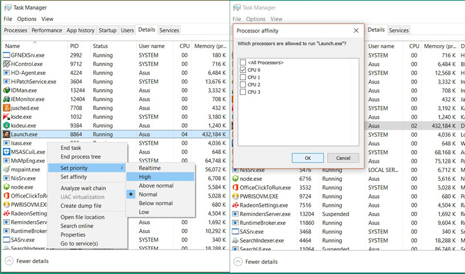Sort by Status column in left window
The height and width of the screenshot is (274, 465).
[x=100, y=46]
